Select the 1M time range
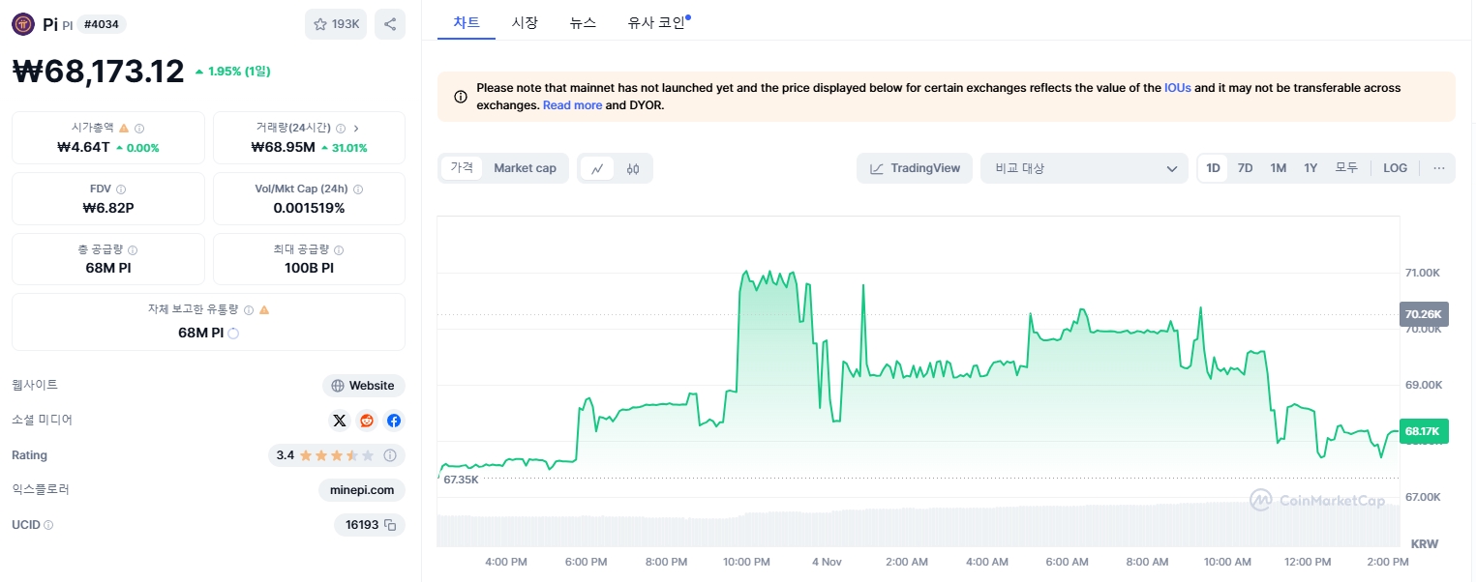The width and height of the screenshot is (1476, 582). click(x=1279, y=168)
